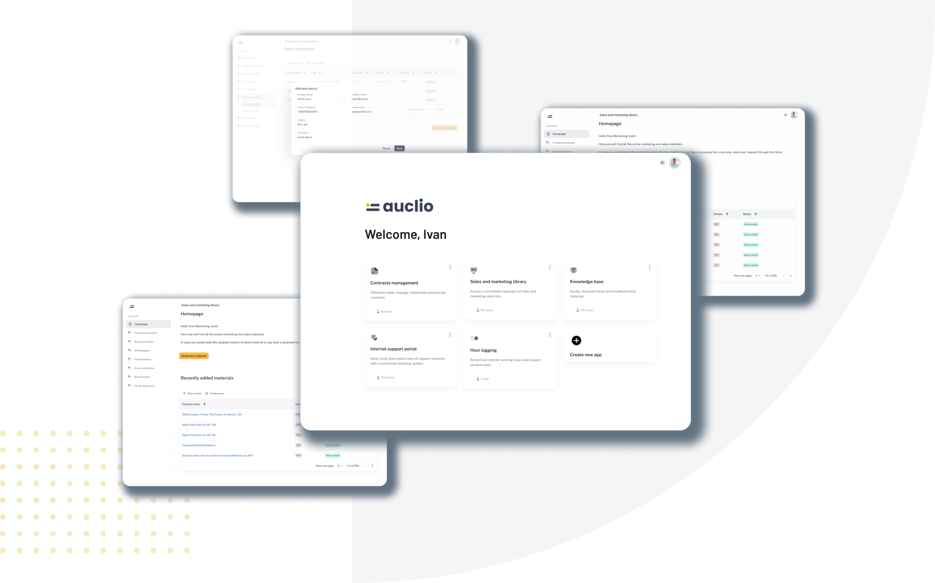Expand contracts management options menu
Screen dimensions: 935x583
[450, 267]
